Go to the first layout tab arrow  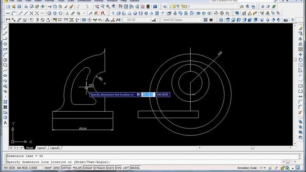(x=11, y=148)
